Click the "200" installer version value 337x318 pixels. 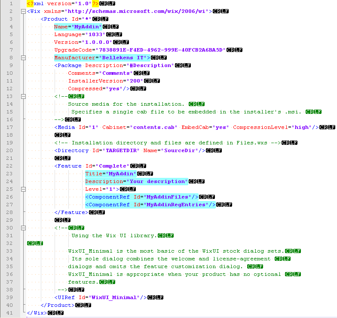coord(135,81)
